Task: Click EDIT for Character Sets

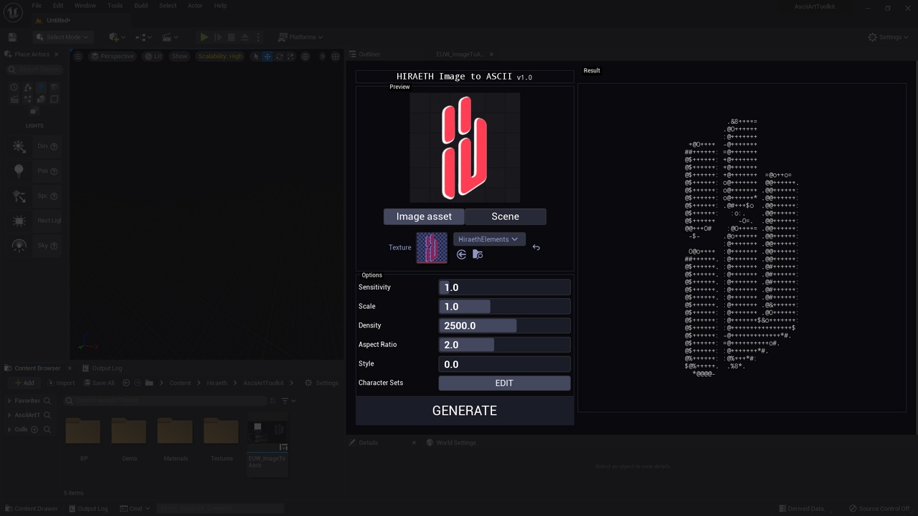Action: 504,383
